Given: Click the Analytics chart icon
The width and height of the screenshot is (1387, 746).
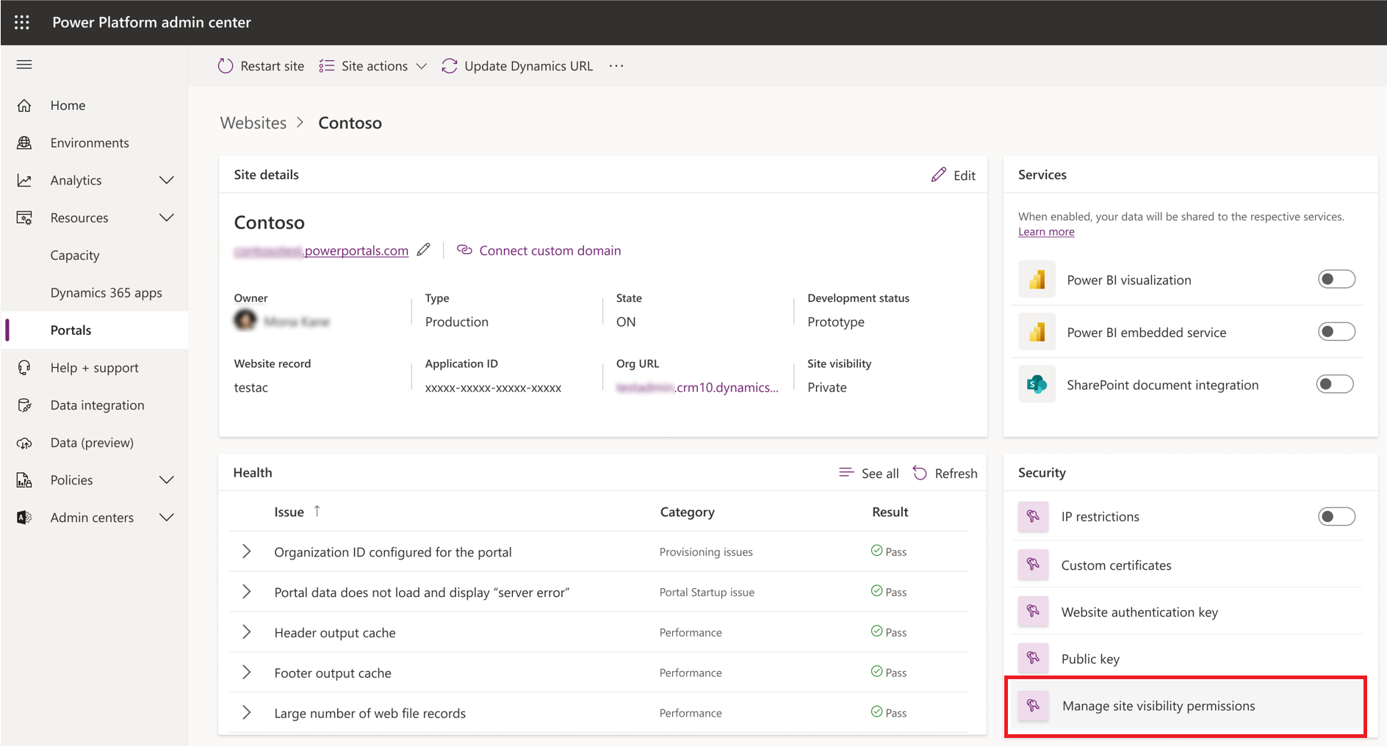Looking at the screenshot, I should pyautogui.click(x=24, y=181).
